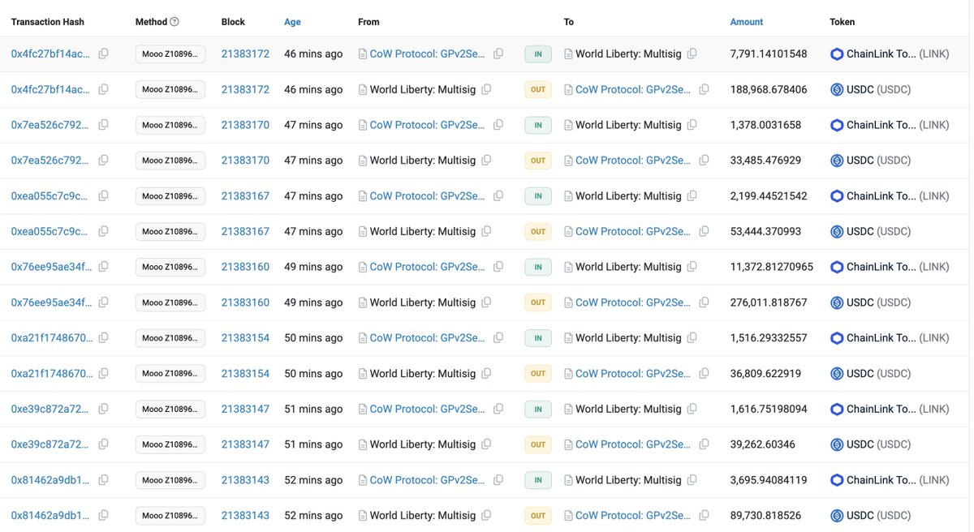Copy the To address in the 3,695.94084119 row
Viewport: 974px width, 532px height.
point(692,480)
